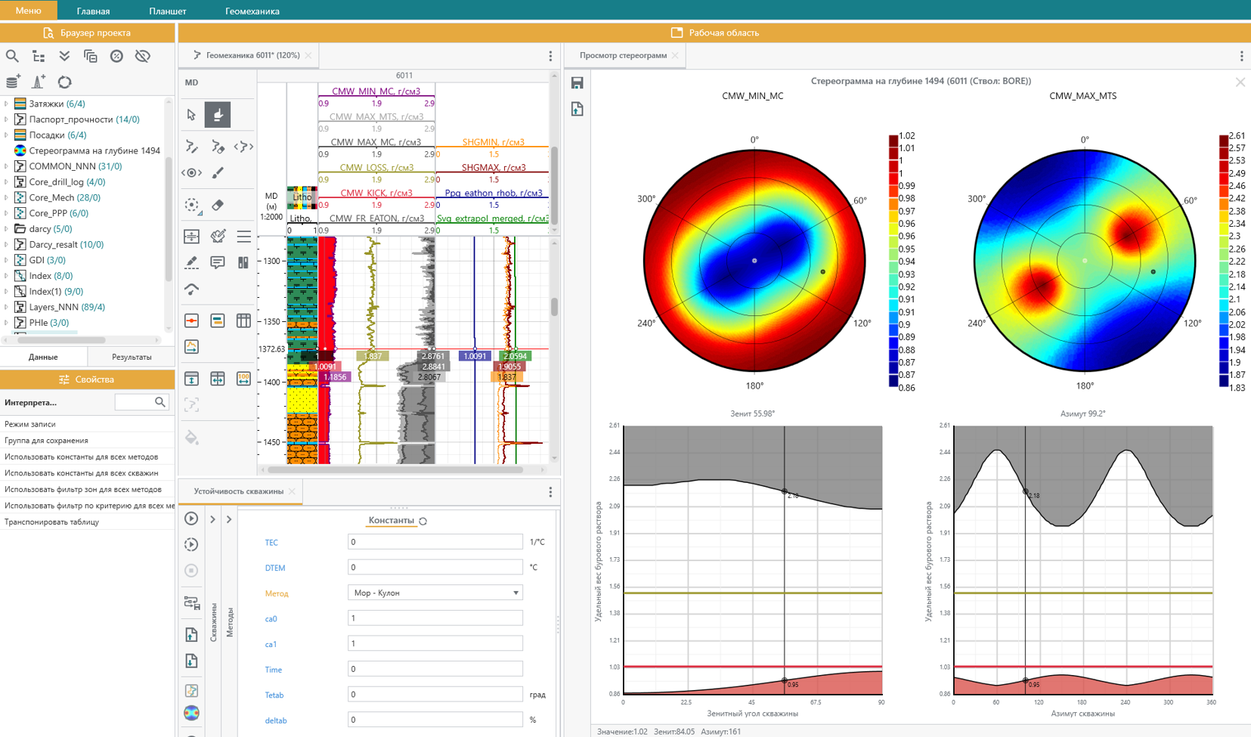Click the refresh icon in project browser
Image resolution: width=1251 pixels, height=737 pixels.
(64, 82)
